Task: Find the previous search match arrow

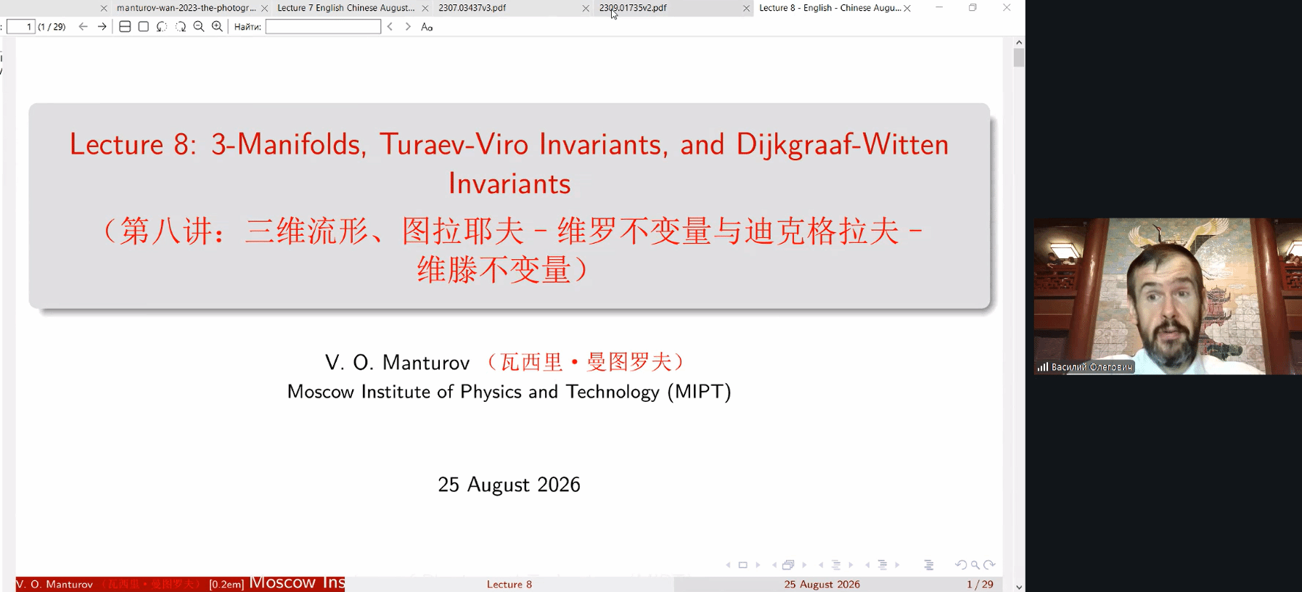Action: (390, 27)
